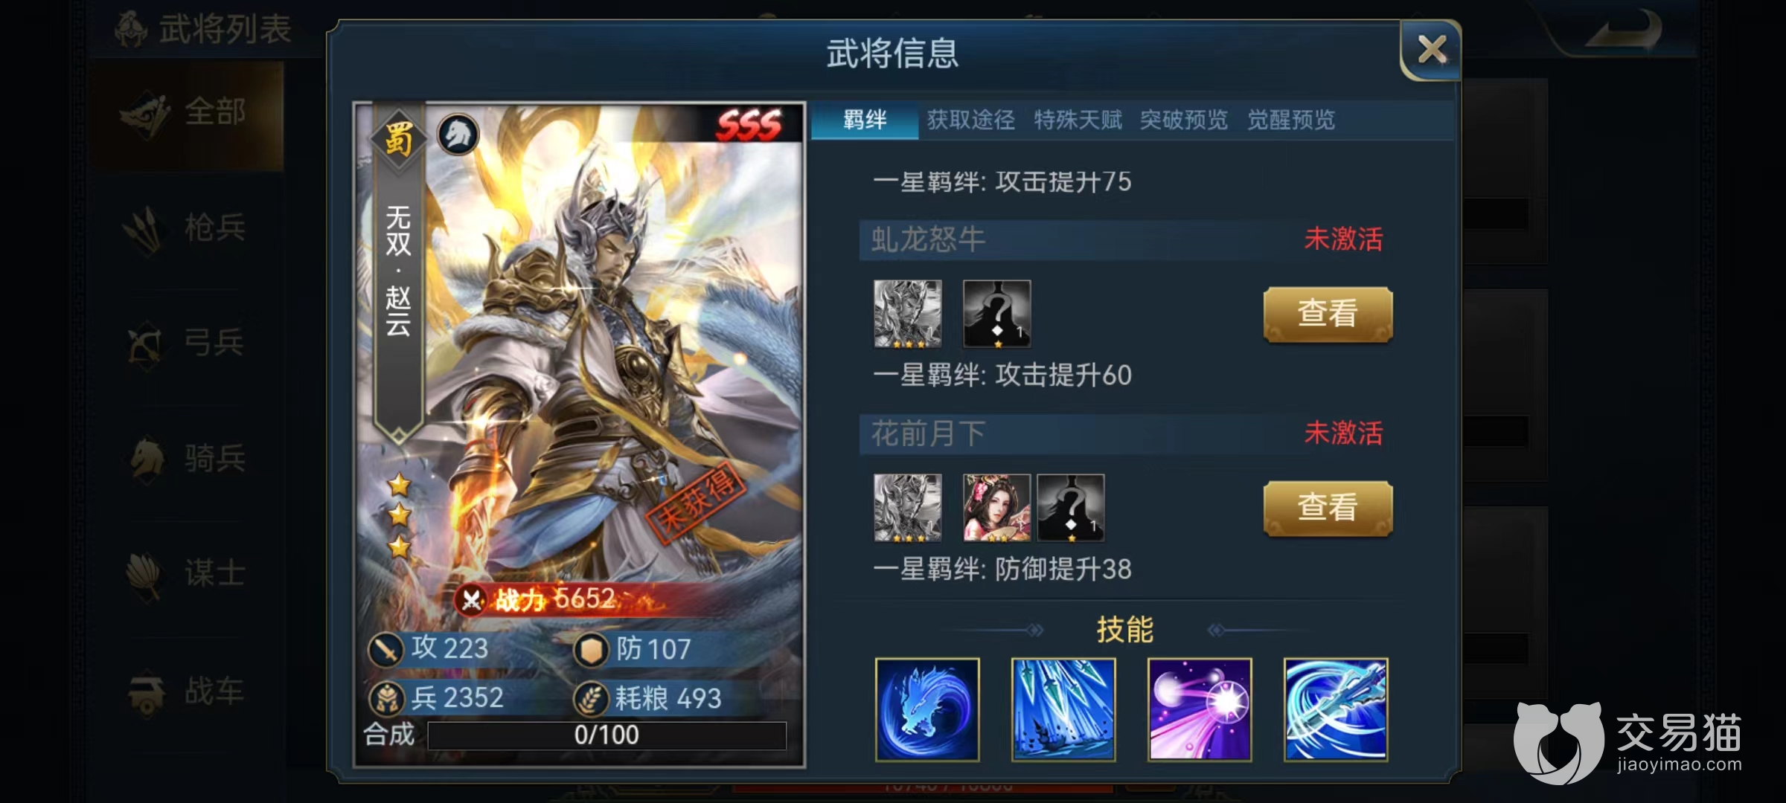Screen dimensions: 1786x803
Task: Click 查看 button for 虬龙怒牛 bond
Action: [1328, 314]
